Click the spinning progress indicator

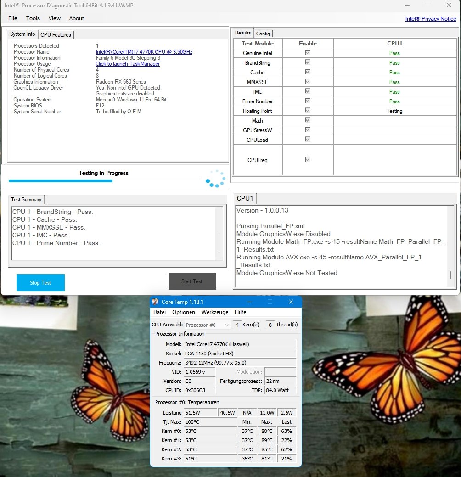pos(216,179)
